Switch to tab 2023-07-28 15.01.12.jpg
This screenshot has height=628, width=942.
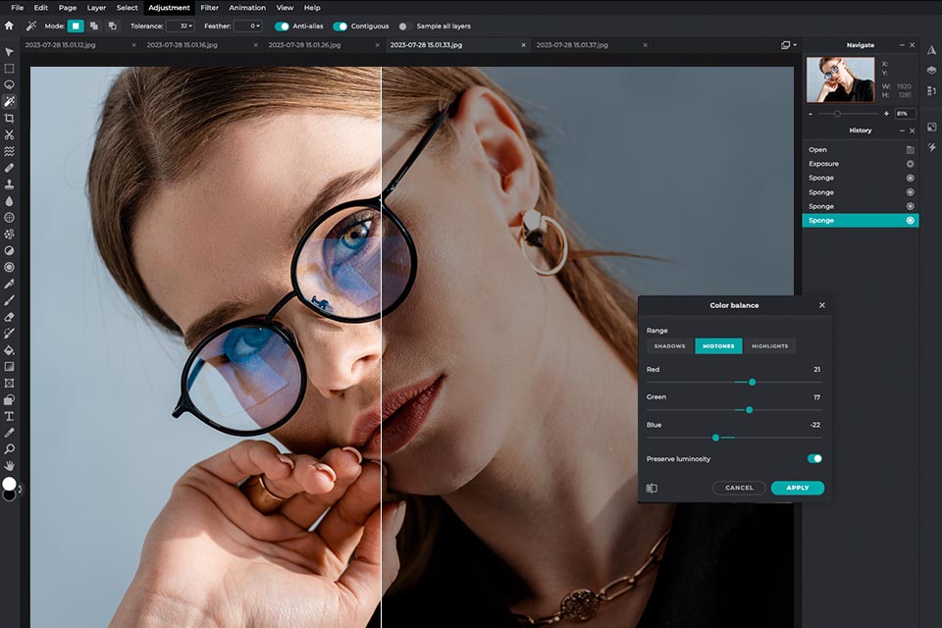point(60,45)
